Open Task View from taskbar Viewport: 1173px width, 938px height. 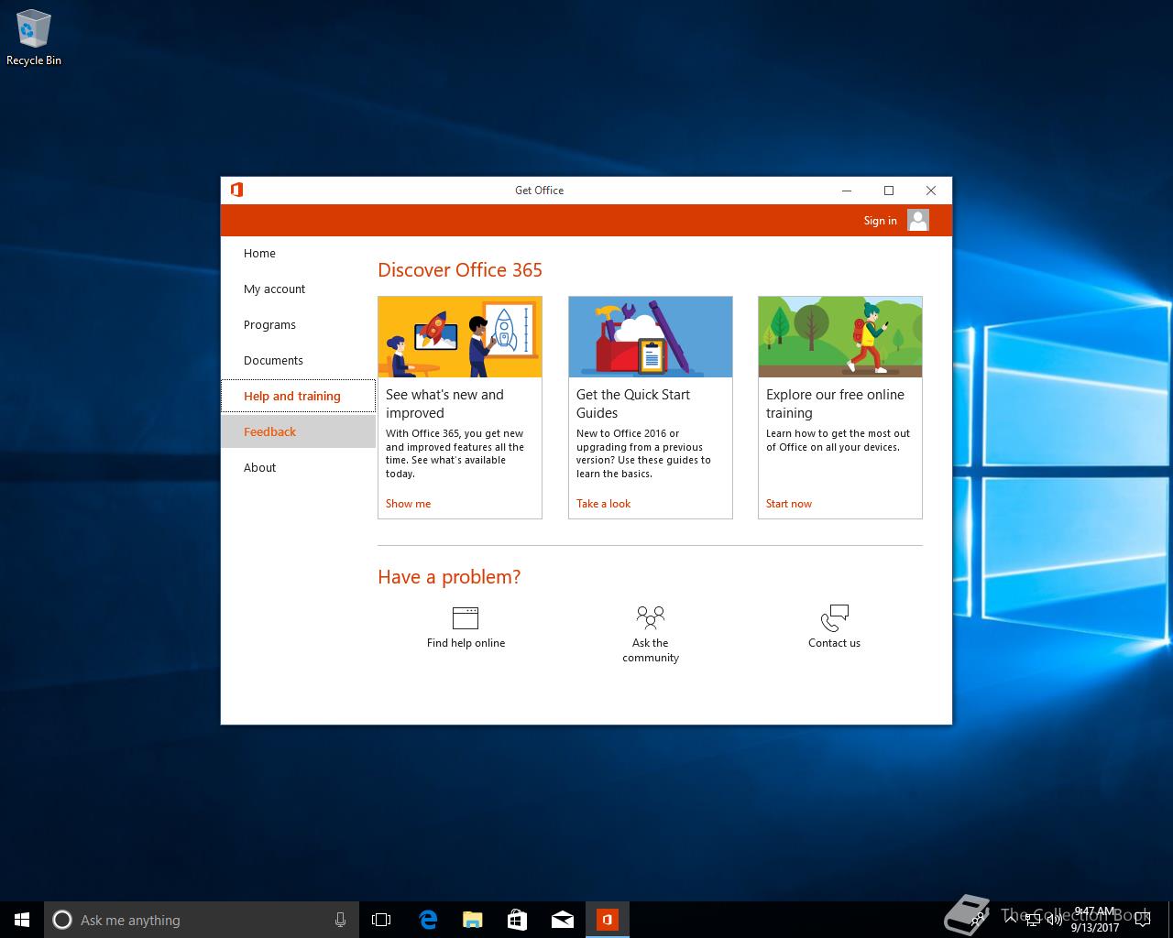(381, 920)
